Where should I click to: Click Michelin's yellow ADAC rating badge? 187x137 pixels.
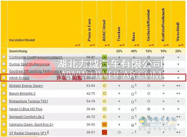point(104,86)
